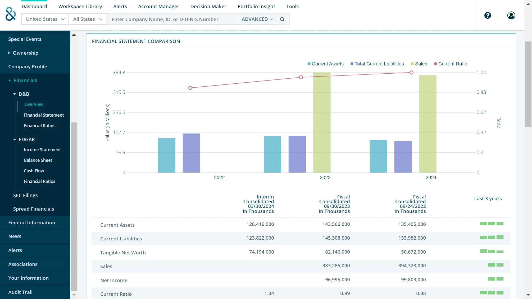Screen dimensions: 532x299
Task: Switch to Portfolio Insight tab
Action: coord(256,6)
